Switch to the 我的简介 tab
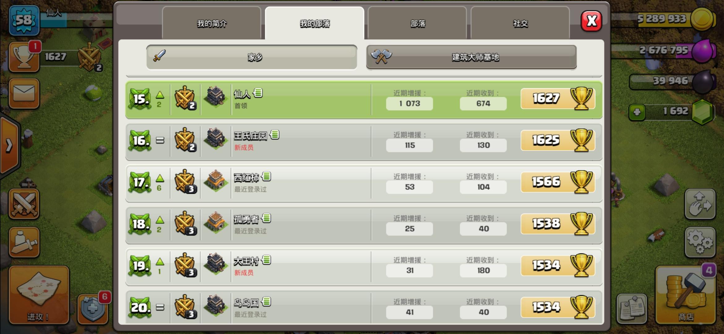Screen dimensions: 724x334 pos(212,23)
